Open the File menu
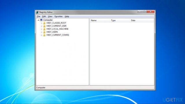The height and width of the screenshot is (104, 185). pos(38,16)
